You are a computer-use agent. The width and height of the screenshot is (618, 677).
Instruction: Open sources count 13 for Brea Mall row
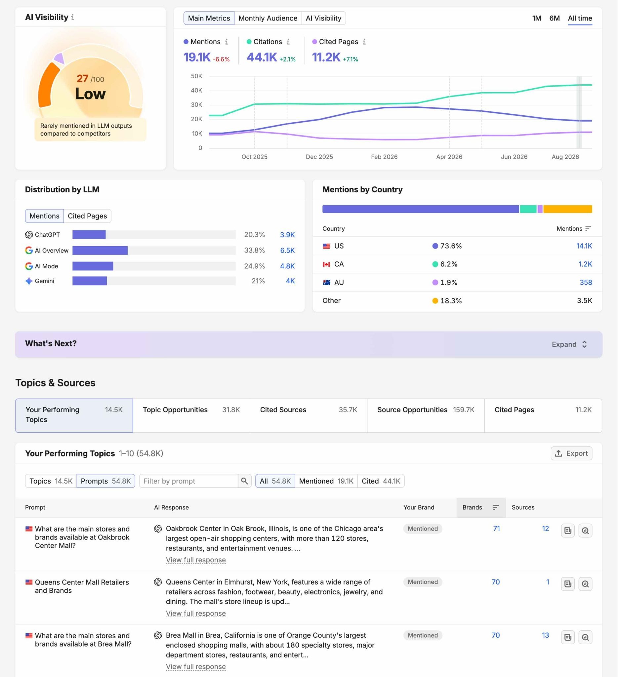tap(546, 635)
